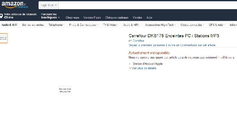Expand Photo & Caméscopes menu
Screen dimensions: 237x134
[84, 25]
